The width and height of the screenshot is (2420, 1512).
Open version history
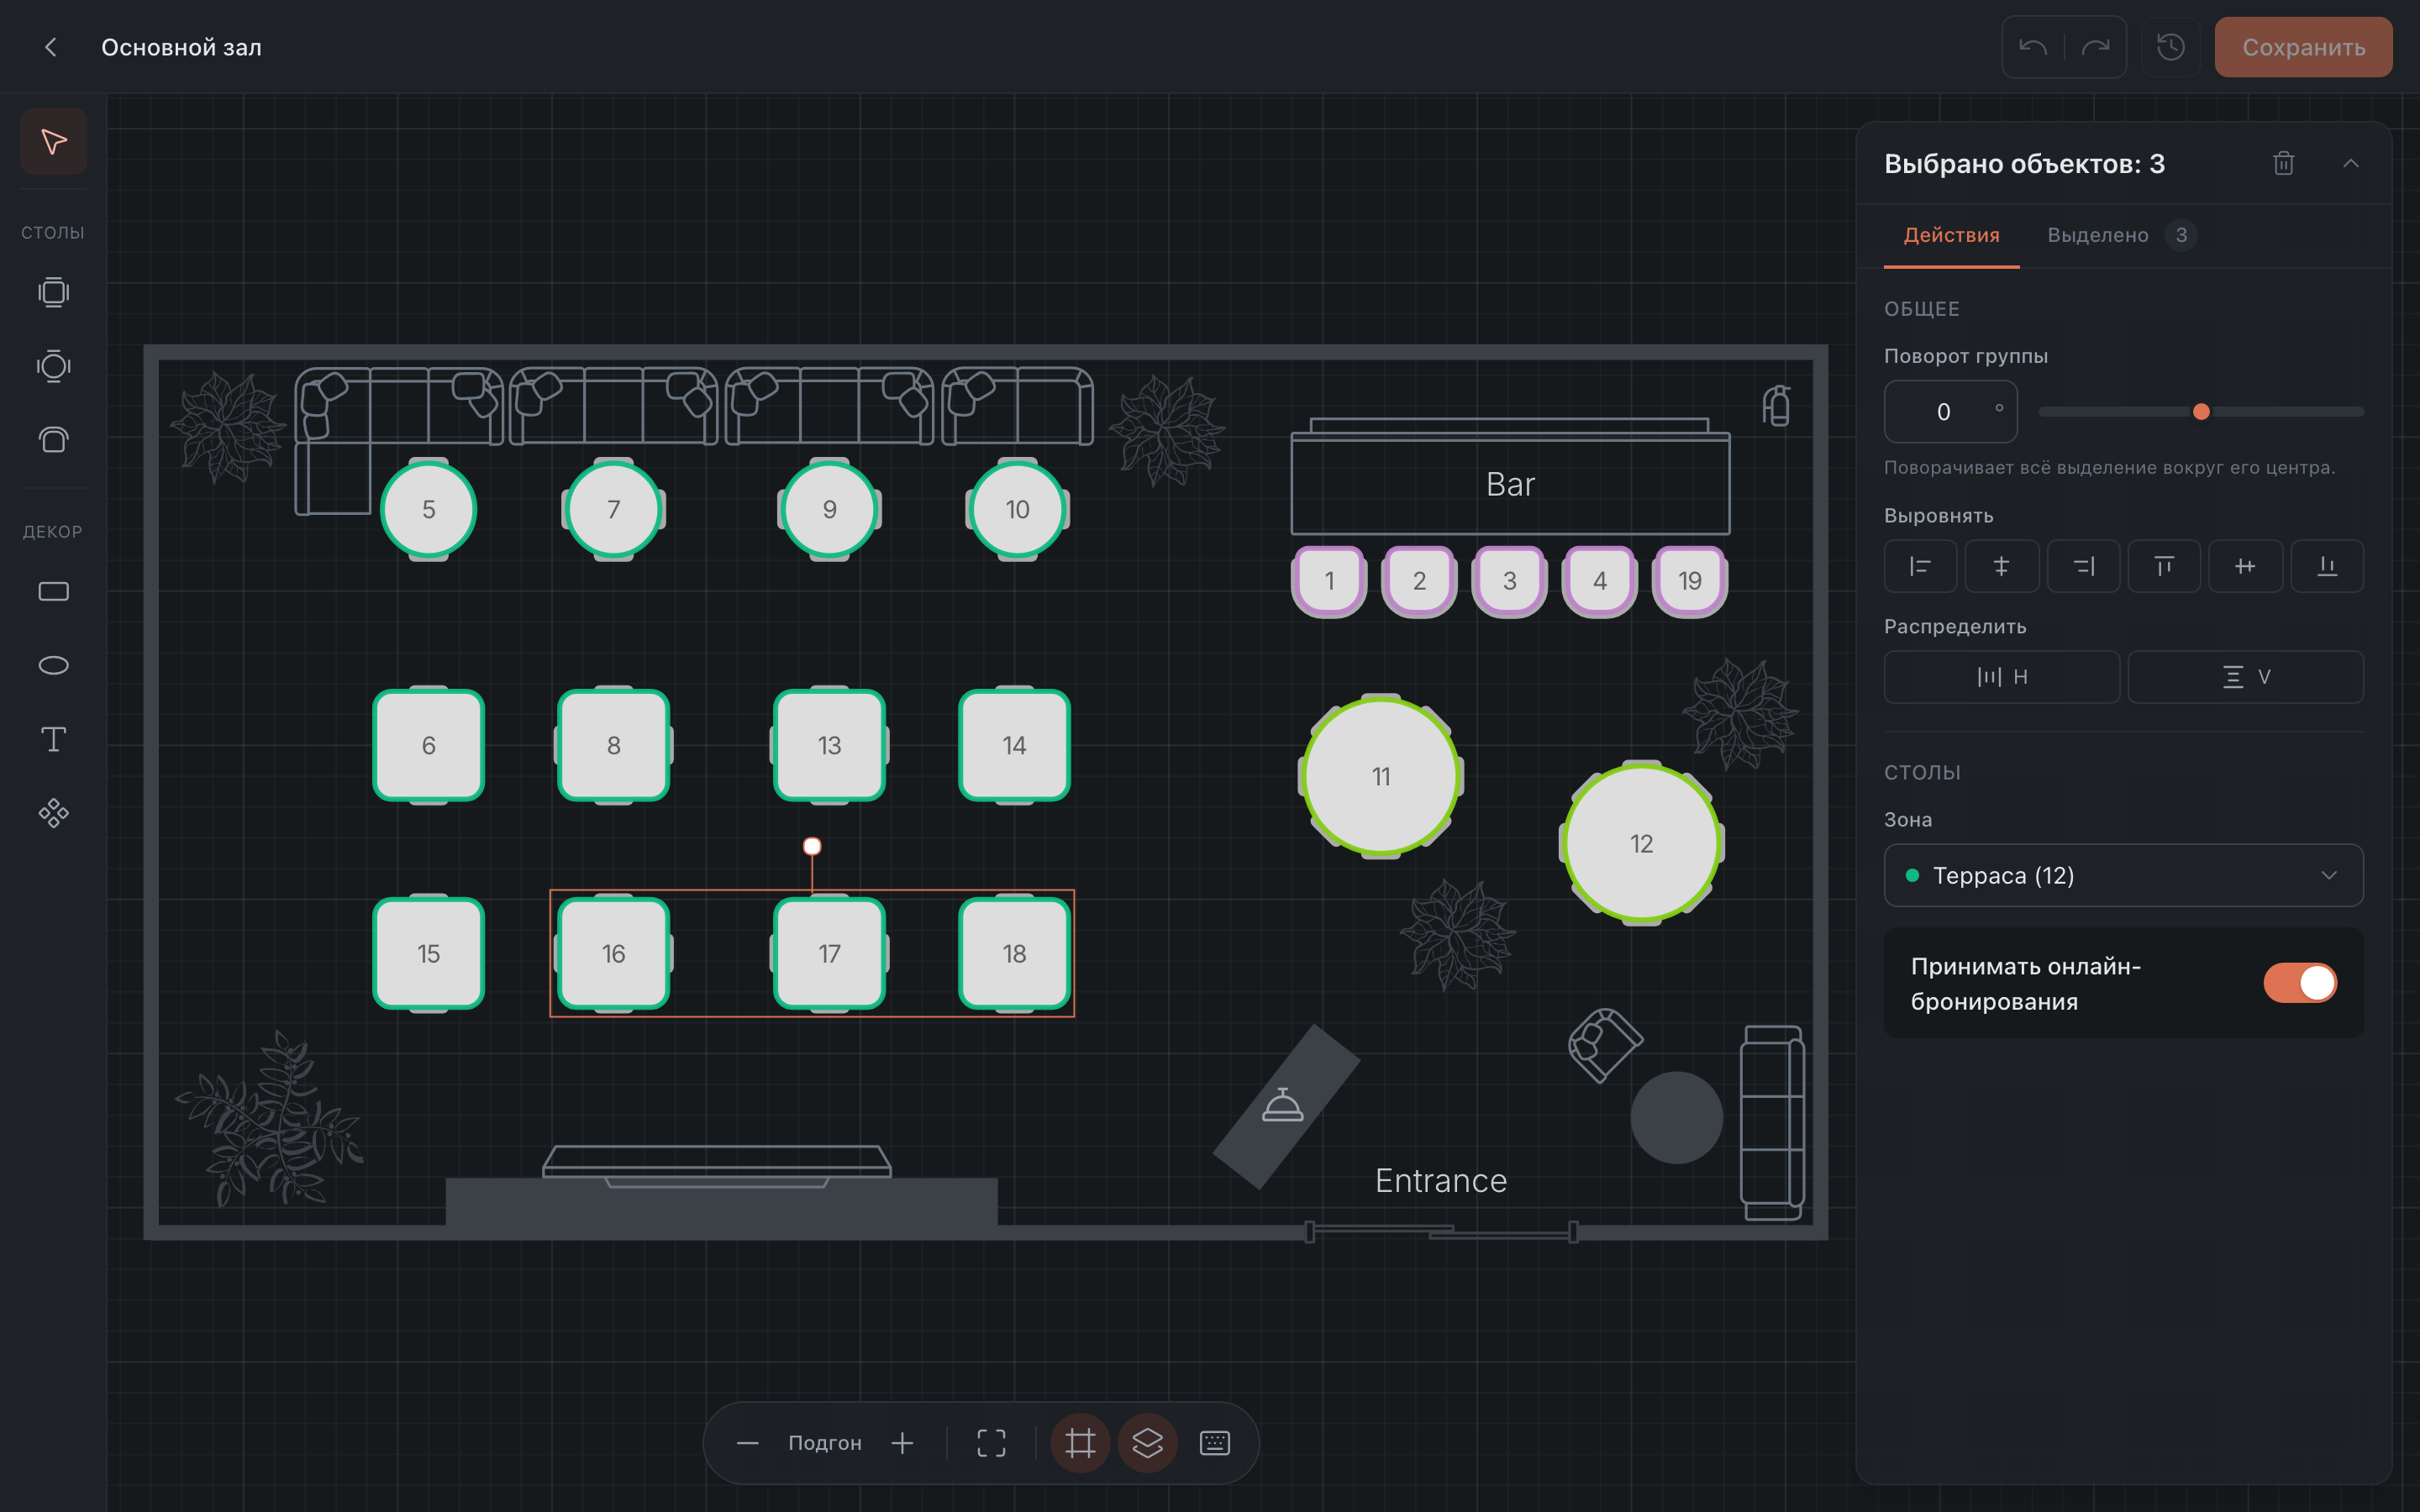click(x=2171, y=47)
